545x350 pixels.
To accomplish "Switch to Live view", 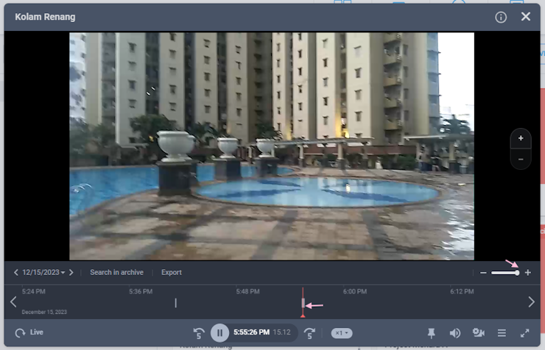I will coord(29,332).
